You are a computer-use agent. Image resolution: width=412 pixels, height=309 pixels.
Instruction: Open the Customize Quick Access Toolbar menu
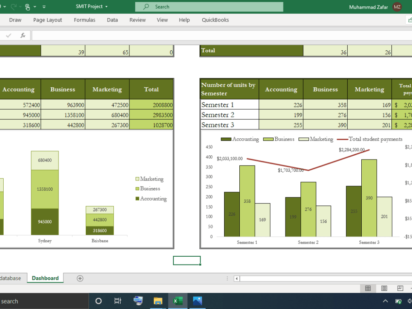44,6
